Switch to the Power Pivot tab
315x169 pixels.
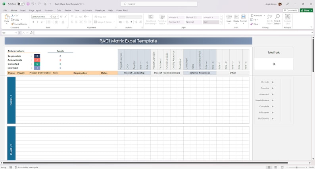(122, 10)
